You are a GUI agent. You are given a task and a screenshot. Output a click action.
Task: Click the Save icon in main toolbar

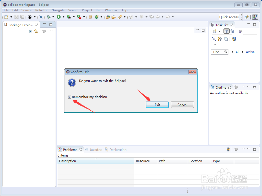tap(16, 17)
